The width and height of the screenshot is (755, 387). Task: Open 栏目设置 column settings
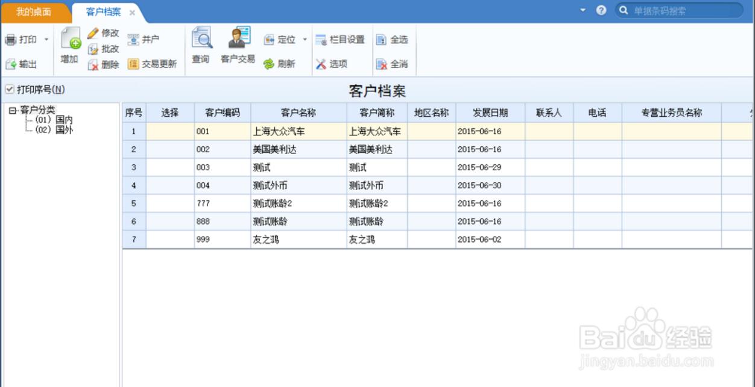coord(321,40)
